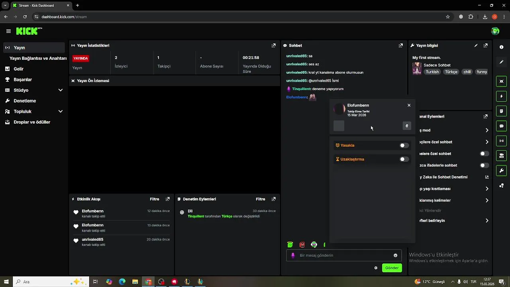Pop out the Kanal Eylemleri panel
Image resolution: width=510 pixels, height=287 pixels.
(485, 116)
